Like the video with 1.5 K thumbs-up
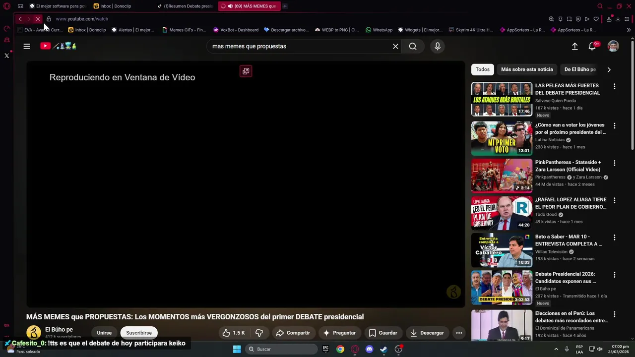The width and height of the screenshot is (635, 357). [x=234, y=333]
